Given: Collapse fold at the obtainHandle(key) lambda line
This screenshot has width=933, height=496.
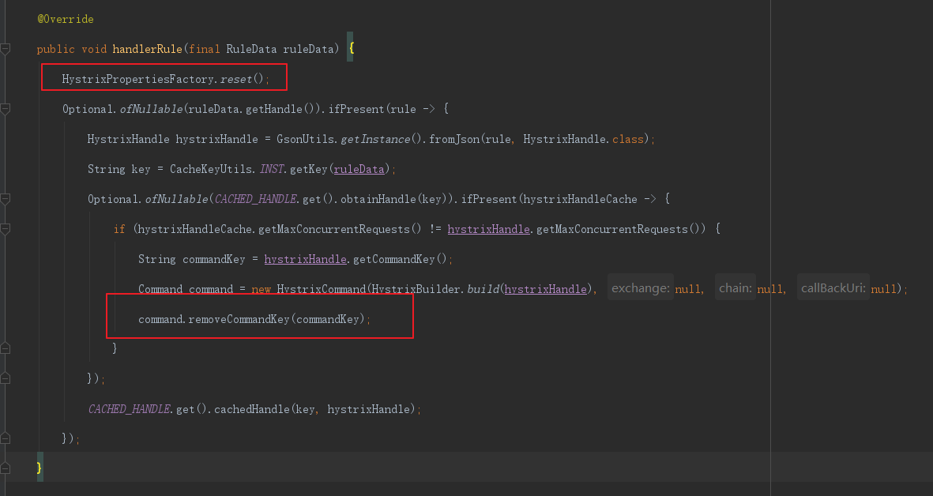Looking at the screenshot, I should coord(5,199).
